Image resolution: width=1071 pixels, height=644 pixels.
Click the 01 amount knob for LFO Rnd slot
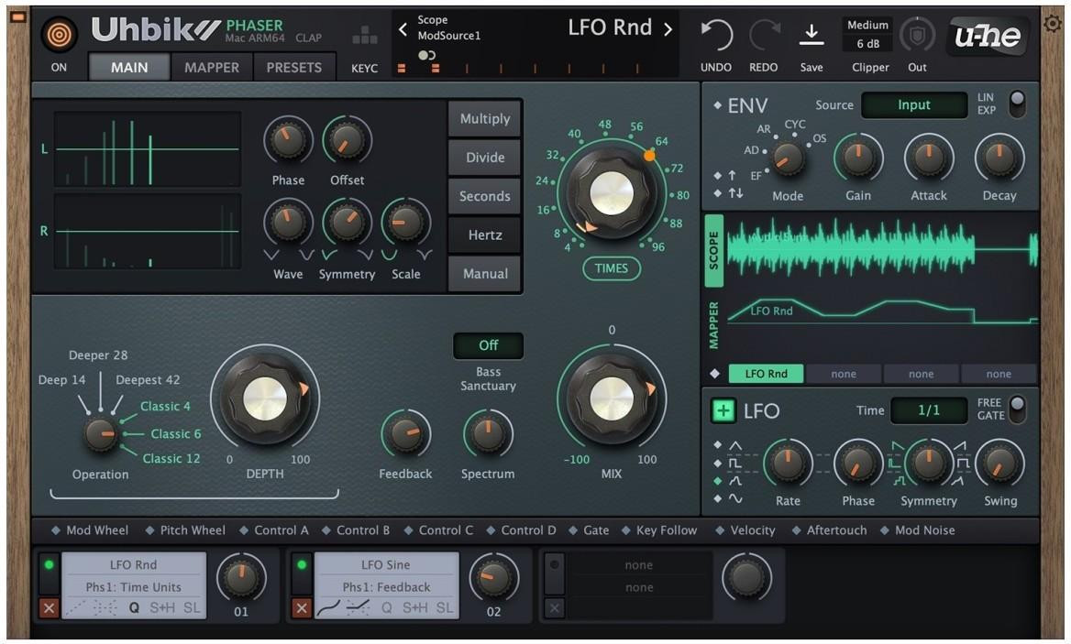pyautogui.click(x=240, y=576)
